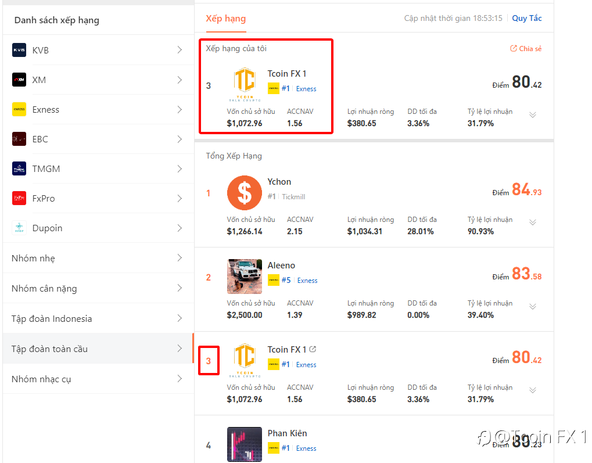
Task: Click the Tcoin FX 1 name in Xếp hạng của tôi
Action: point(287,74)
